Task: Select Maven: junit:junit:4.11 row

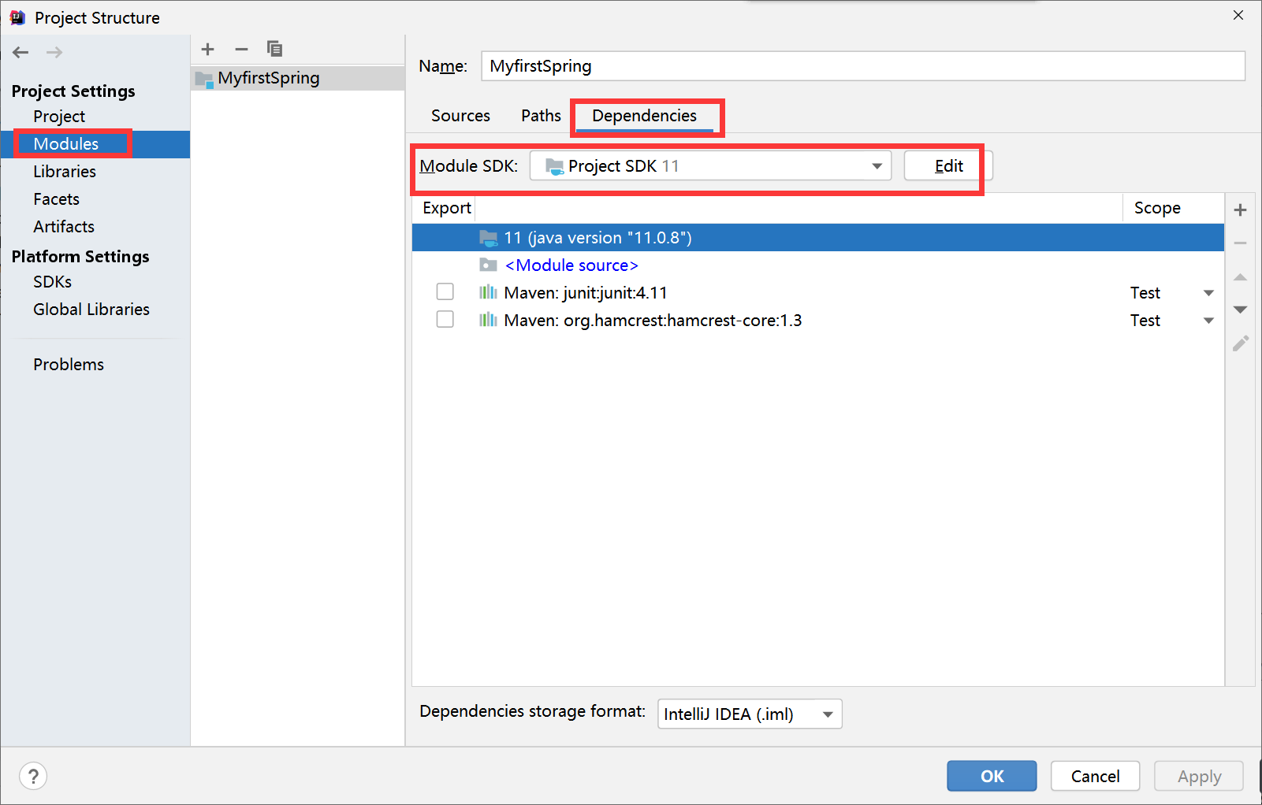Action: pos(817,293)
